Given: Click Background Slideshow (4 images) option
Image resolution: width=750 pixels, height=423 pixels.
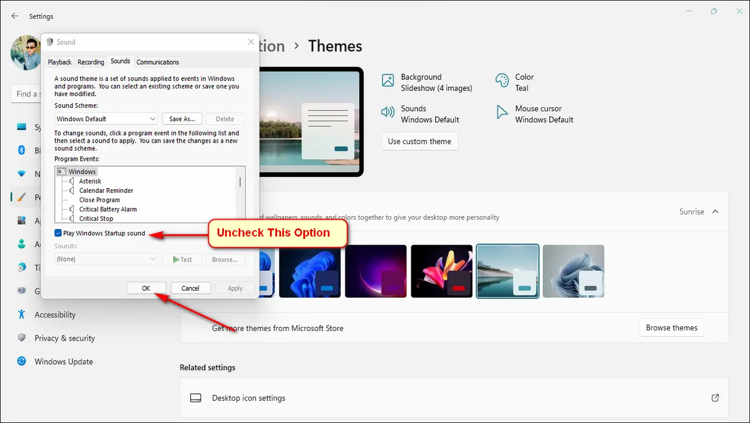Looking at the screenshot, I should pos(427,82).
